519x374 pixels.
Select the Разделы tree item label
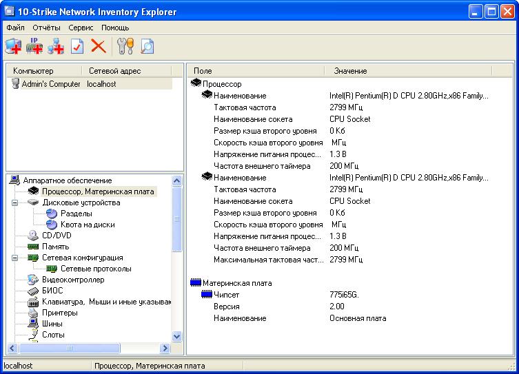(x=77, y=214)
